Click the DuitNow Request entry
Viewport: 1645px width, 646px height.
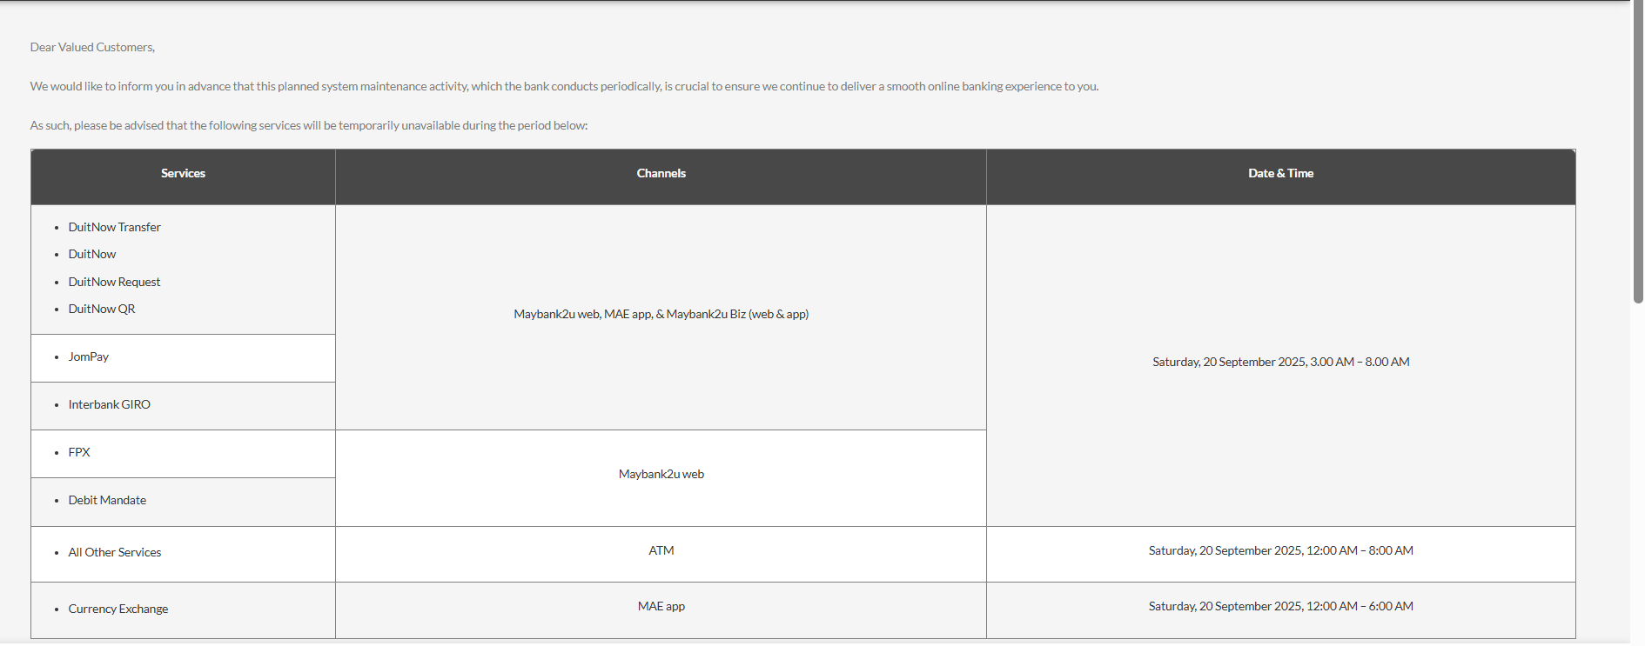114,282
